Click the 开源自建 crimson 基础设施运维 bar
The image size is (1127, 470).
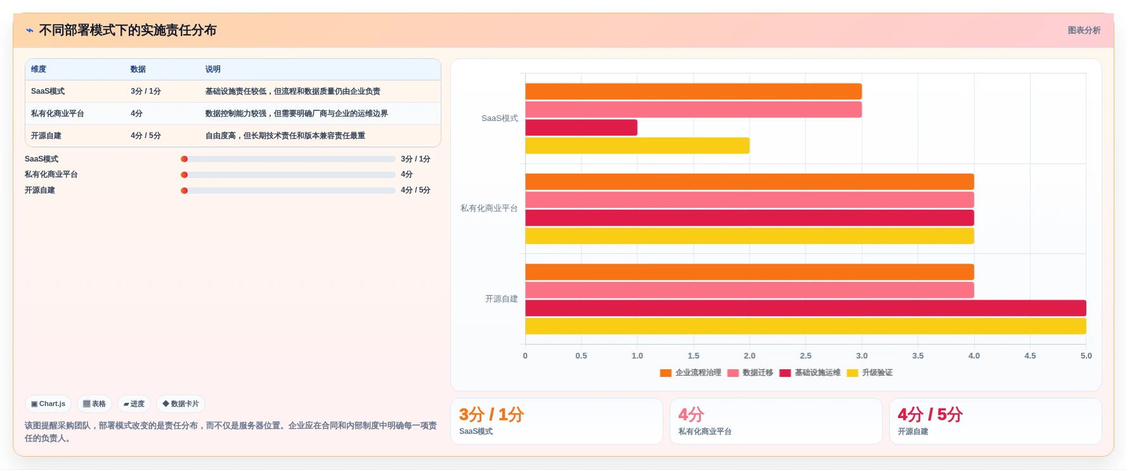click(x=805, y=308)
